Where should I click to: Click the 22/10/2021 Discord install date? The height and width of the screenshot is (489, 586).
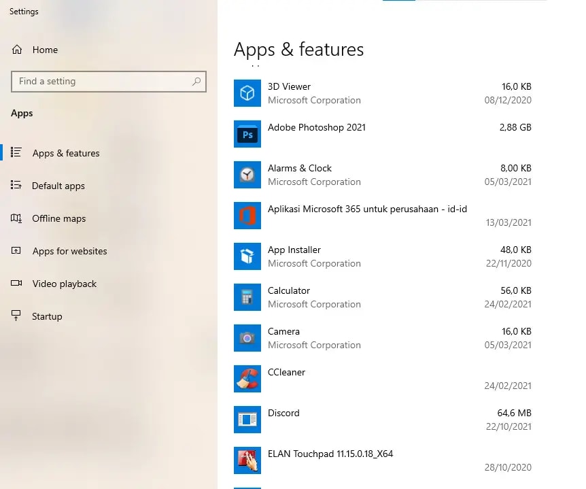tap(509, 426)
